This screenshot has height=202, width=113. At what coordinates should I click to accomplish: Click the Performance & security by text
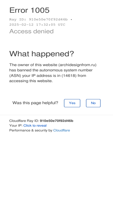point(31,130)
